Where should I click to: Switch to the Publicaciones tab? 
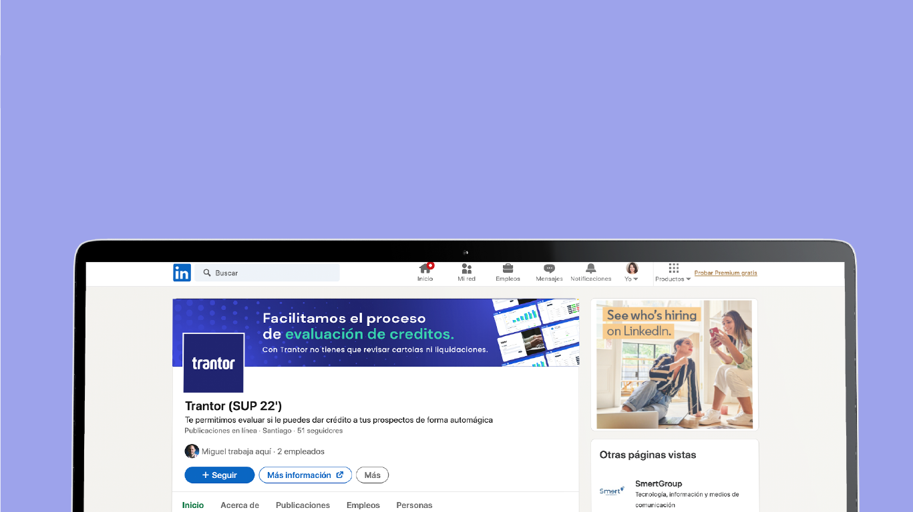[x=303, y=505]
